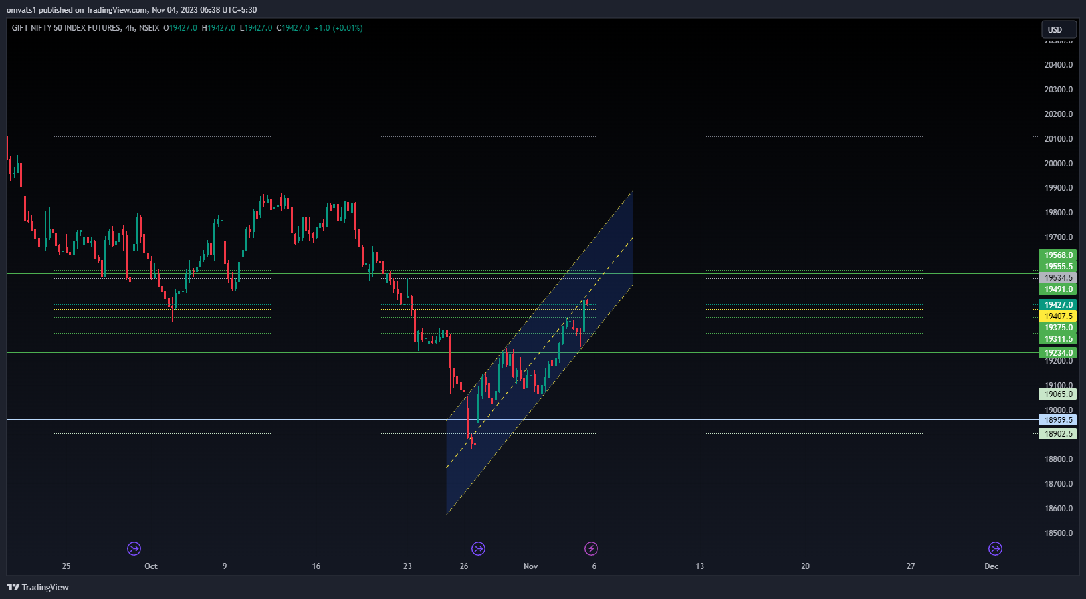Click the 19800.0 tick on price axis

(1059, 213)
